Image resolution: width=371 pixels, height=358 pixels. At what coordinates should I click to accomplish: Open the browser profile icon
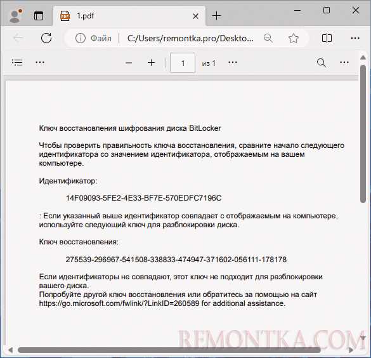[x=16, y=16]
